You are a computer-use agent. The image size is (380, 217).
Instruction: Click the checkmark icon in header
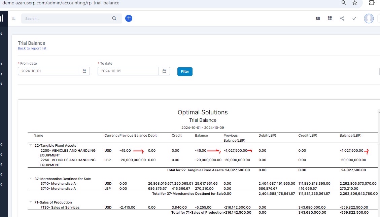click(354, 19)
